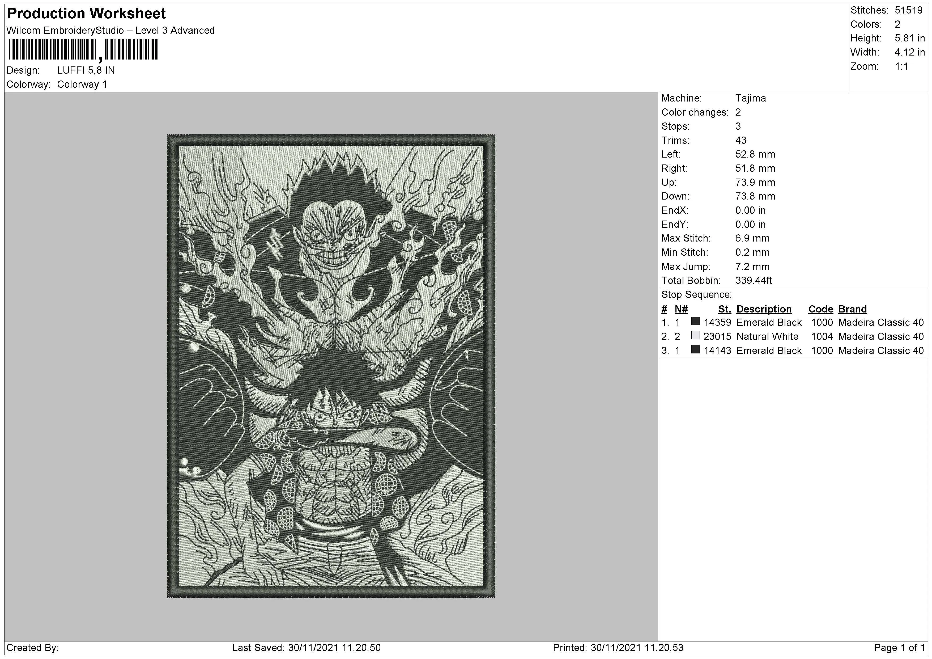Click the embroidery design preview image
Image resolution: width=932 pixels, height=659 pixels.
[x=331, y=366]
